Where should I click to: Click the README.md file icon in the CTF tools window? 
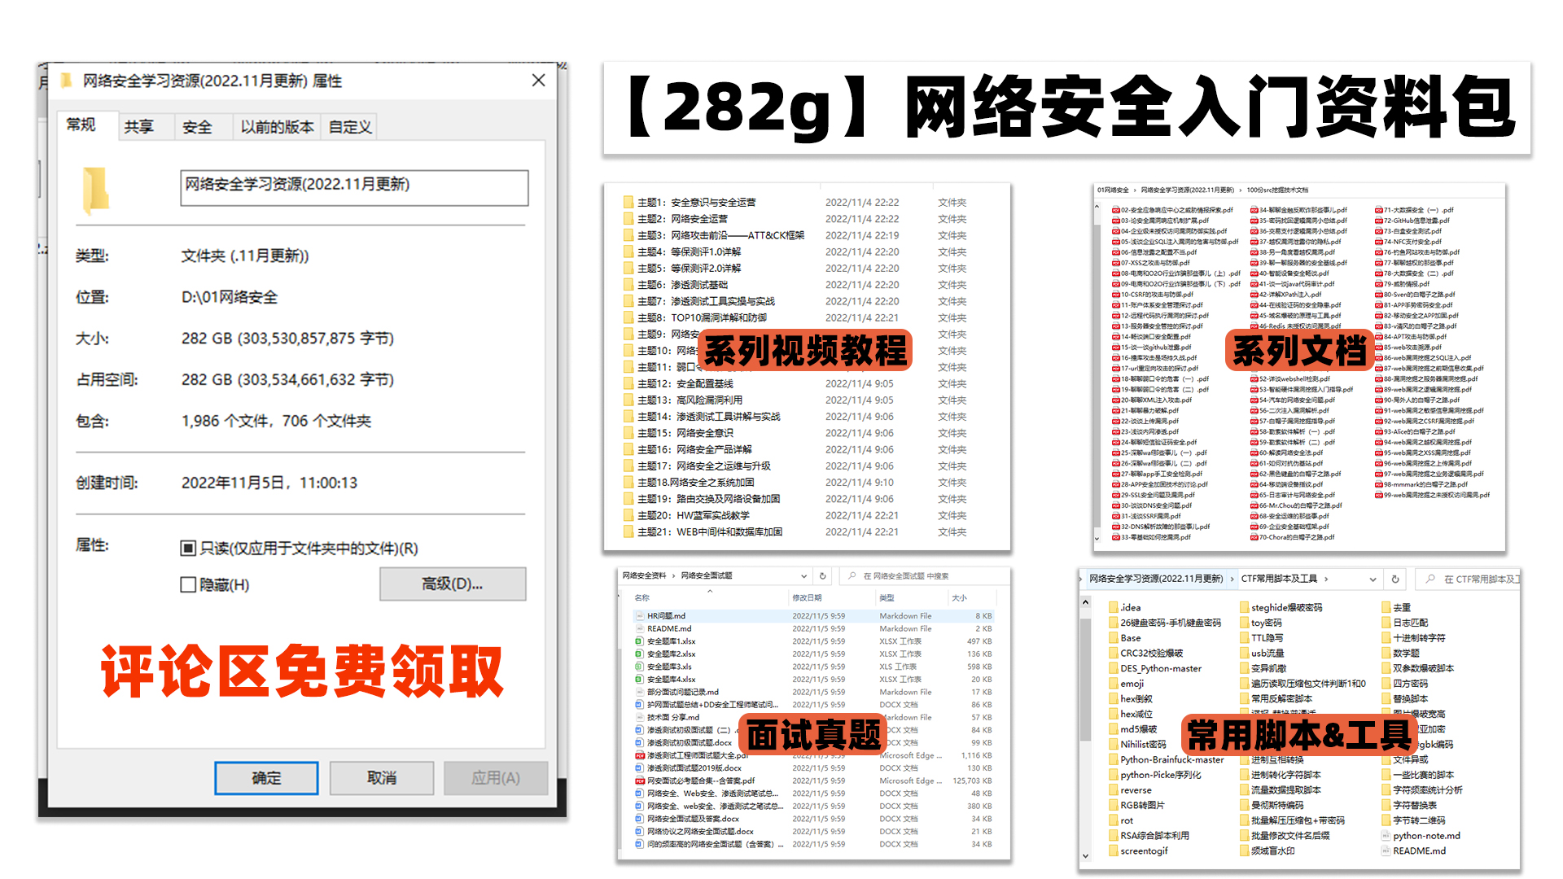pos(1386,851)
